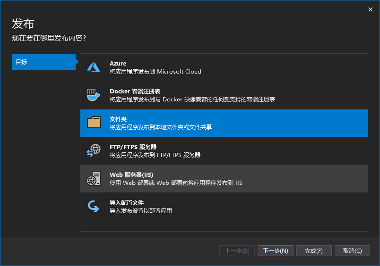Pick the 文件夹 option title
This screenshot has height=266, width=380.
tap(118, 119)
